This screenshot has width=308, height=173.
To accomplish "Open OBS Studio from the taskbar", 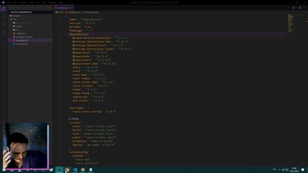I will 59,170.
